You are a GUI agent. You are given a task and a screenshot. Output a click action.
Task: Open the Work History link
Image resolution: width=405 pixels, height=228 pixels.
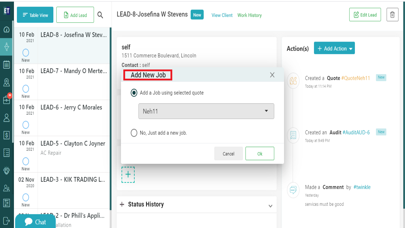(250, 15)
